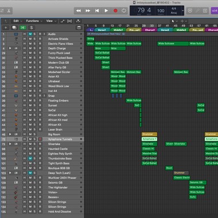This screenshot has width=218, height=218.
Task: Solo the Xylophone Tunnels track
Action: pyautogui.click(x=34, y=139)
